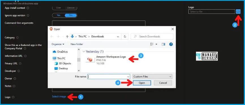This screenshot has width=245, height=105.
Task: Open 3D Objects in the navigation pane
Action: pos(63,63)
